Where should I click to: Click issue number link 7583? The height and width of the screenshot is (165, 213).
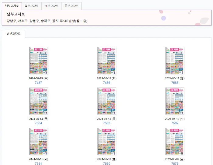(x=106, y=123)
